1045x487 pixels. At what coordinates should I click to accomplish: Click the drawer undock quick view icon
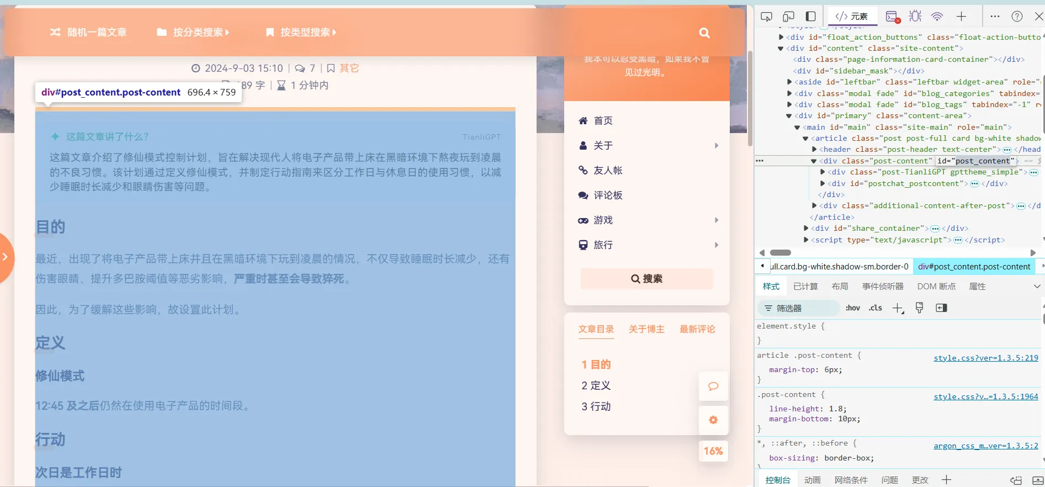(x=1016, y=480)
